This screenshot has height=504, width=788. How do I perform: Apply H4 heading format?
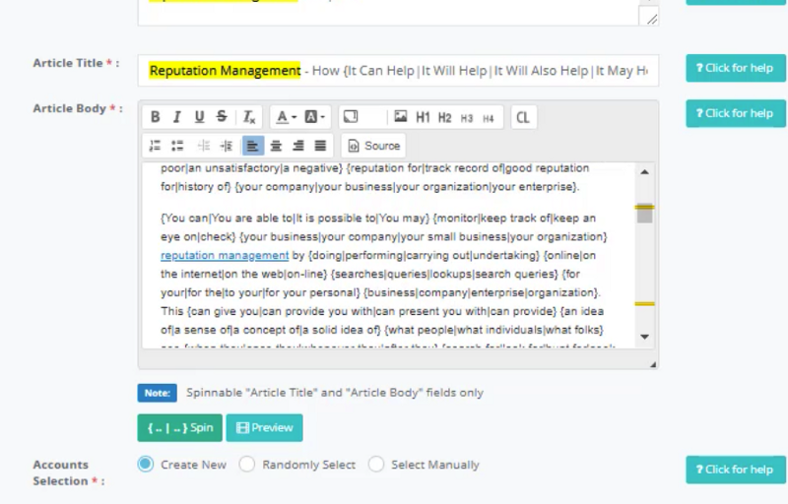489,118
